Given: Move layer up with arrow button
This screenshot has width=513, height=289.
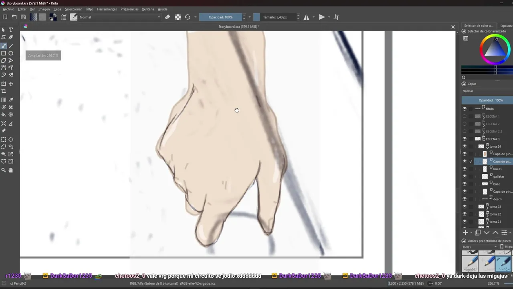Looking at the screenshot, I should tap(495, 233).
